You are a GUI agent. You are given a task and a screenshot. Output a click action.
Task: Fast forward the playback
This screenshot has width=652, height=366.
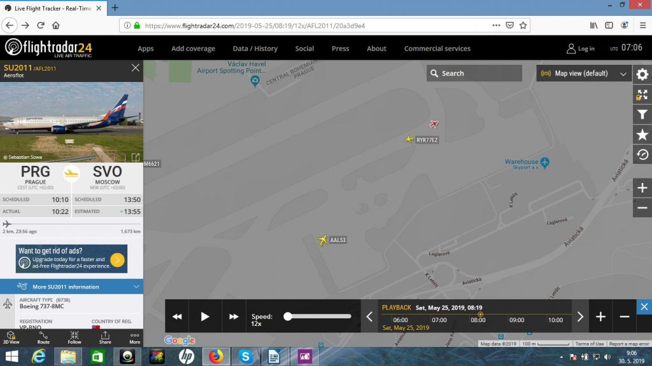pyautogui.click(x=234, y=316)
